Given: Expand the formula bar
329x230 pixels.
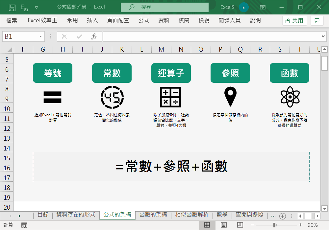Looking at the screenshot, I should (x=323, y=36).
